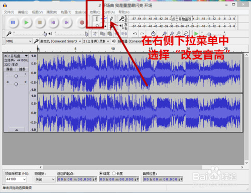Click the Skip to End button
Viewport: 251px width, 193px height.
point(67,23)
